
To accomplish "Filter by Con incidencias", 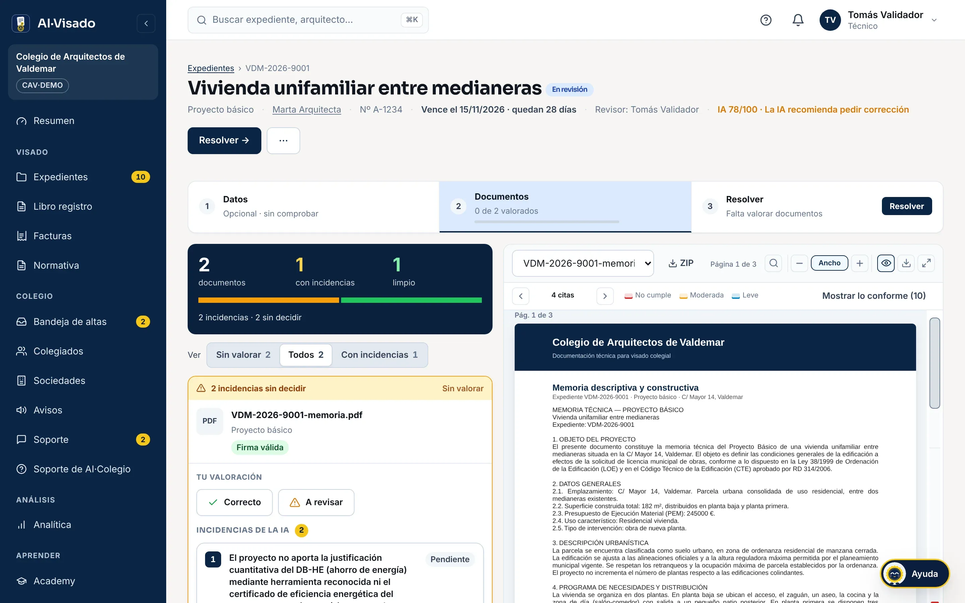I will coord(380,355).
